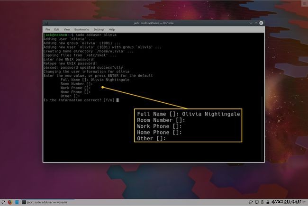Close the Konsole window

click(x=261, y=23)
